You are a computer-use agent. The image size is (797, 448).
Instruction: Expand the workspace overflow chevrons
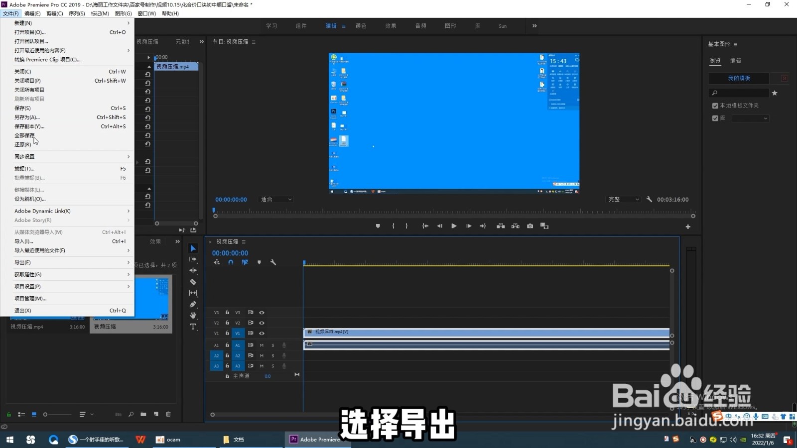pyautogui.click(x=534, y=26)
